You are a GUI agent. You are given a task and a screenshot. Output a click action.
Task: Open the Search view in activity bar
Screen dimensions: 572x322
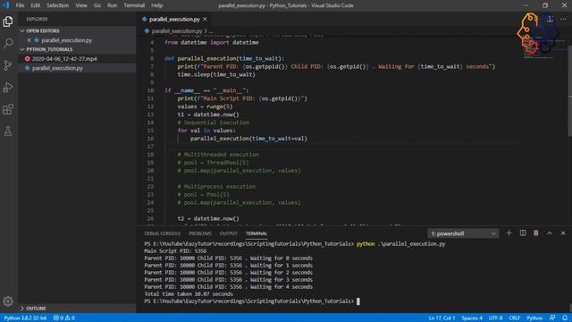tap(8, 44)
